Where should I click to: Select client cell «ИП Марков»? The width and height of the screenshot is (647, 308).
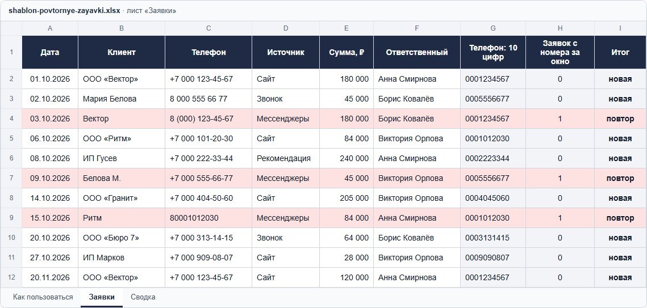pos(122,258)
